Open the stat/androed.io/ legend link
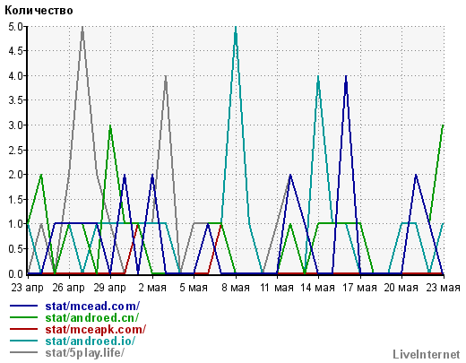This screenshot has height=363, width=466. [91, 341]
